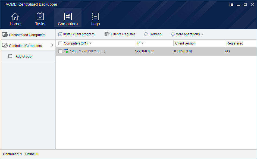
Task: Expand the Controlled Computers chevron
Action: click(52, 45)
